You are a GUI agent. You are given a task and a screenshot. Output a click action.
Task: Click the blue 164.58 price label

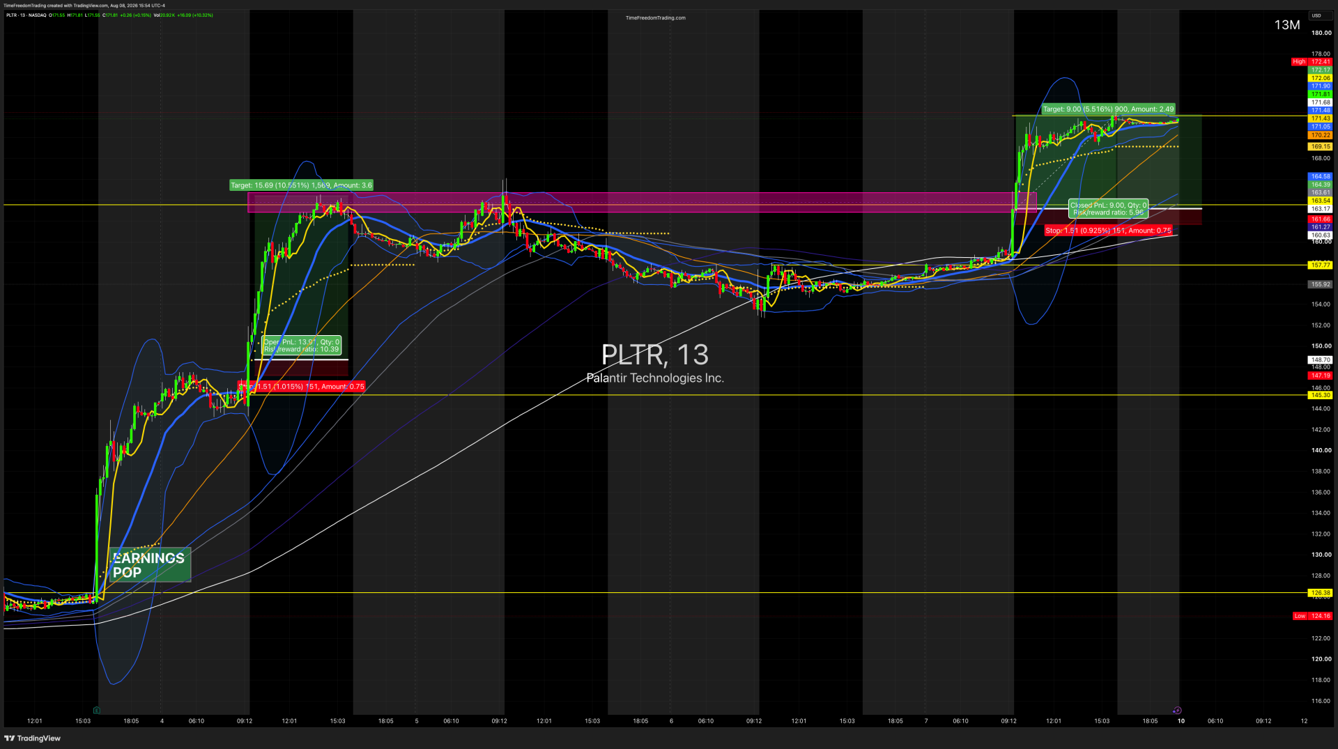point(1321,176)
